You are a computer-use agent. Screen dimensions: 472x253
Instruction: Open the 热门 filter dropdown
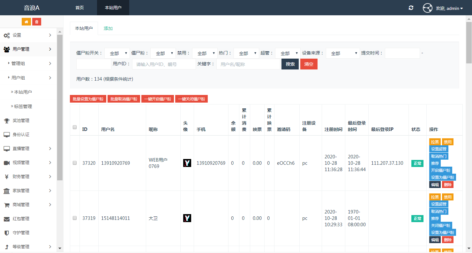click(x=246, y=53)
